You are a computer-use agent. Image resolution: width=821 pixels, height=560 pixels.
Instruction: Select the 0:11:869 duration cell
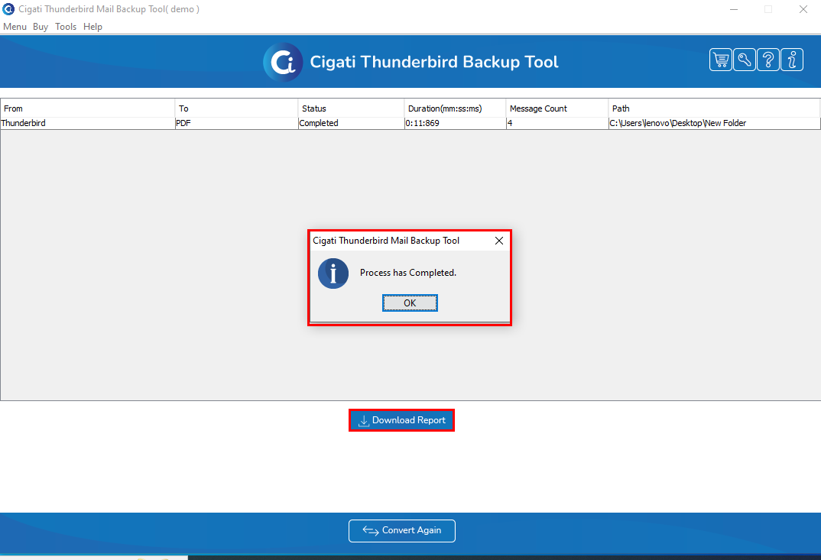click(455, 124)
